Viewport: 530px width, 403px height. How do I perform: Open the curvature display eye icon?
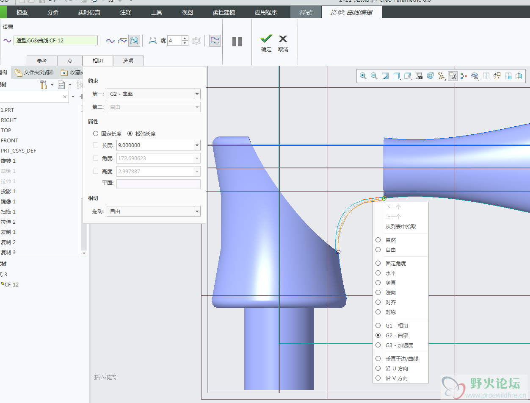pos(475,76)
